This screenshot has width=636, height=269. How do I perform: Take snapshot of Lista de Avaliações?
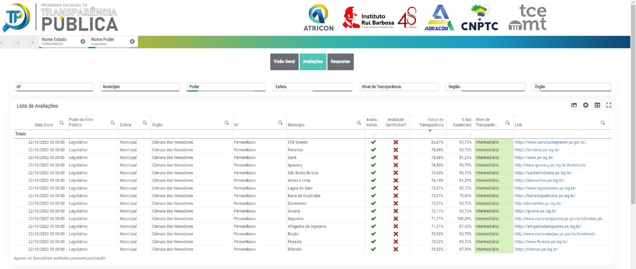pyautogui.click(x=574, y=105)
